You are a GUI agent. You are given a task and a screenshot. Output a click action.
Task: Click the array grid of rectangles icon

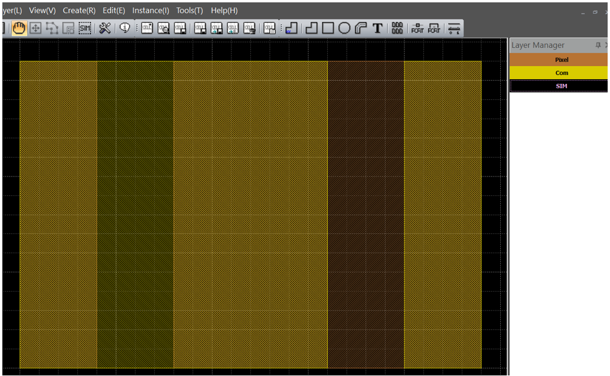[397, 28]
